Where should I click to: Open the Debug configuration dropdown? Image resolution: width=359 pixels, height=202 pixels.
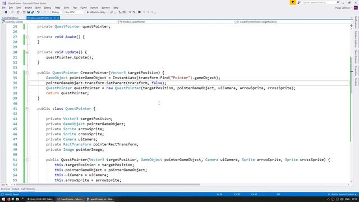coord(57,12)
